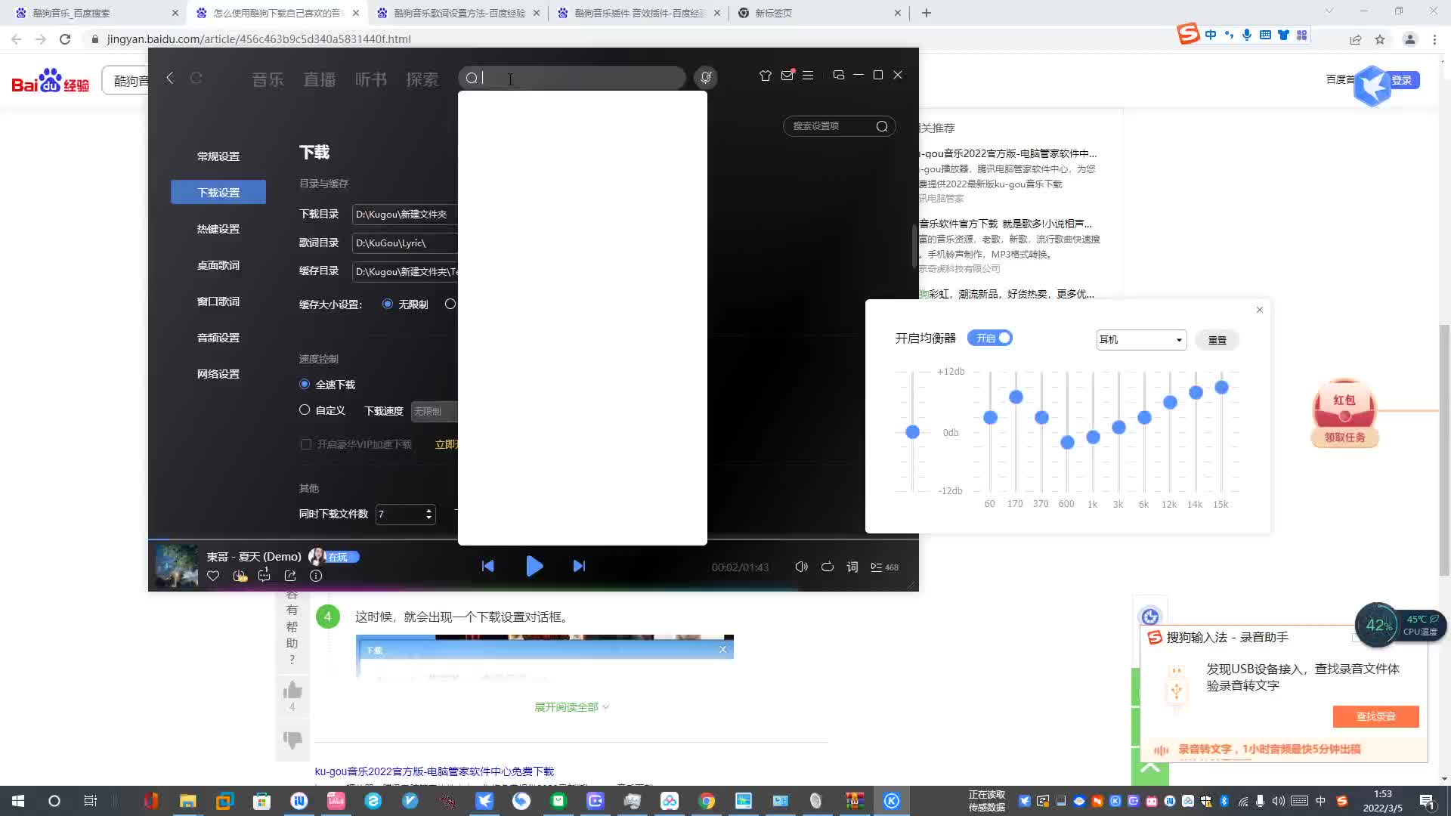Open KuGou main menu (three lines) icon

(x=808, y=76)
